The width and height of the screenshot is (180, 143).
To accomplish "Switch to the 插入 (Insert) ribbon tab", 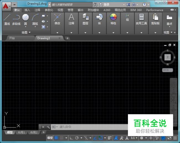I will click(x=27, y=10).
